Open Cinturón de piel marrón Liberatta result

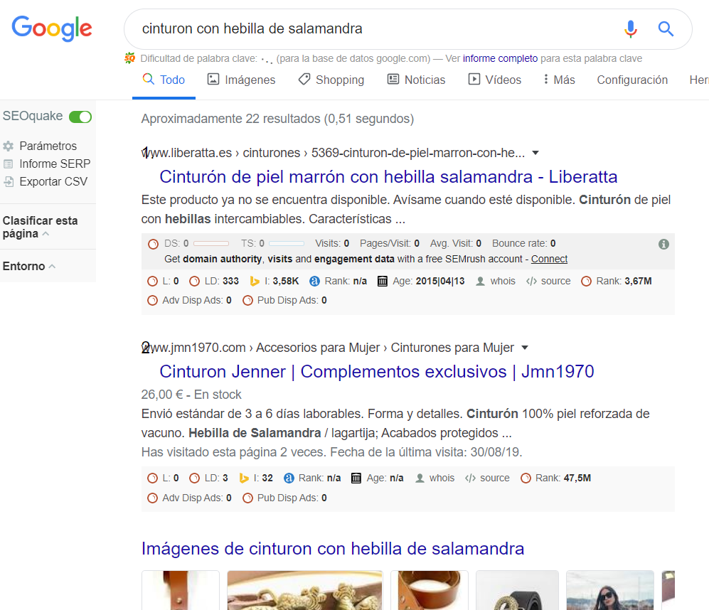(388, 177)
